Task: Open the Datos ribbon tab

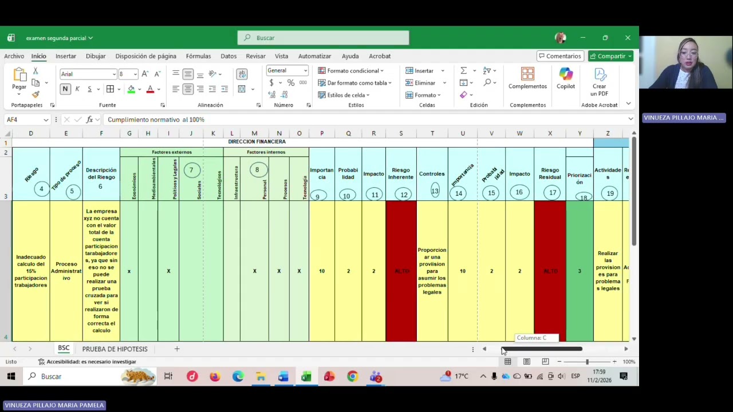Action: pyautogui.click(x=228, y=56)
